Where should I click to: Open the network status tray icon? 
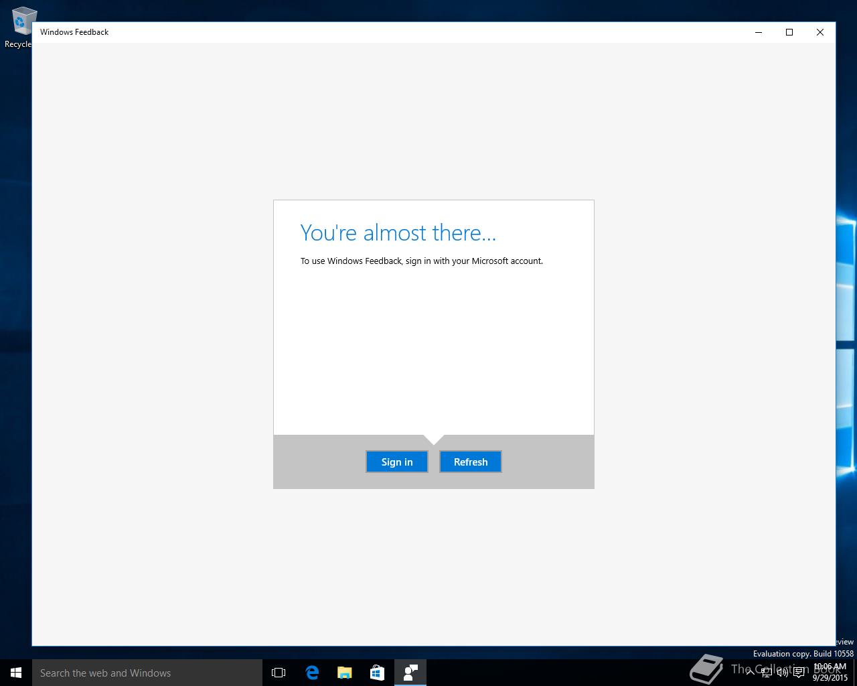click(x=767, y=673)
